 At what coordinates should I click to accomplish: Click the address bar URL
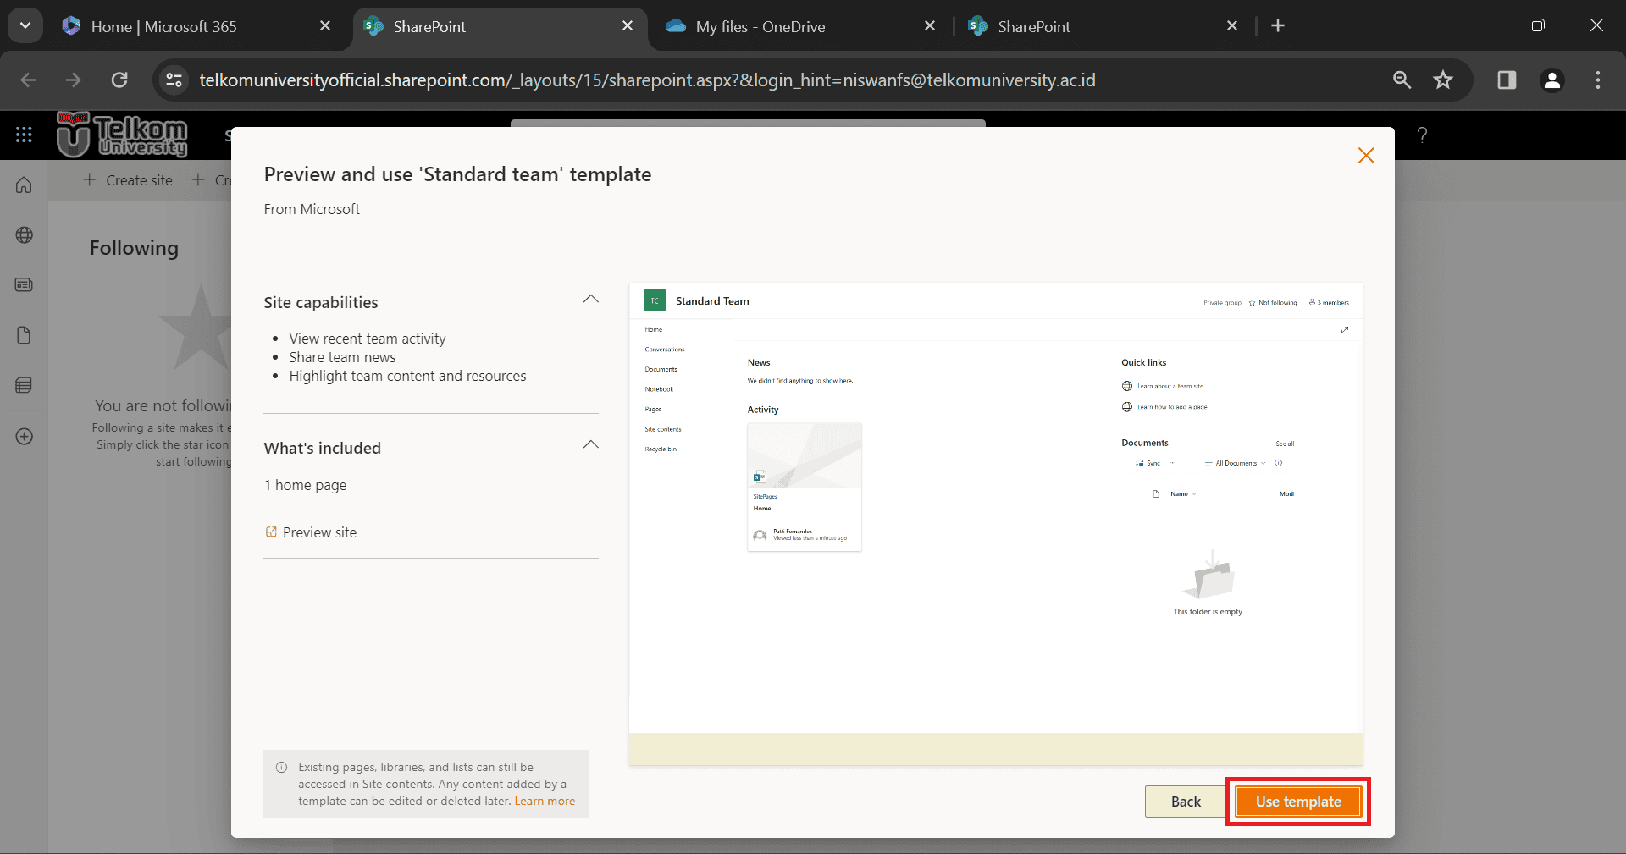648,80
